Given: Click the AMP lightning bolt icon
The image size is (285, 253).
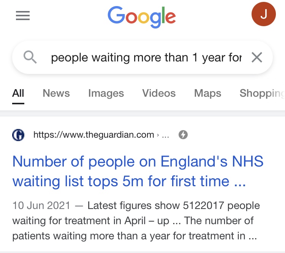Looking at the screenshot, I should (x=183, y=135).
